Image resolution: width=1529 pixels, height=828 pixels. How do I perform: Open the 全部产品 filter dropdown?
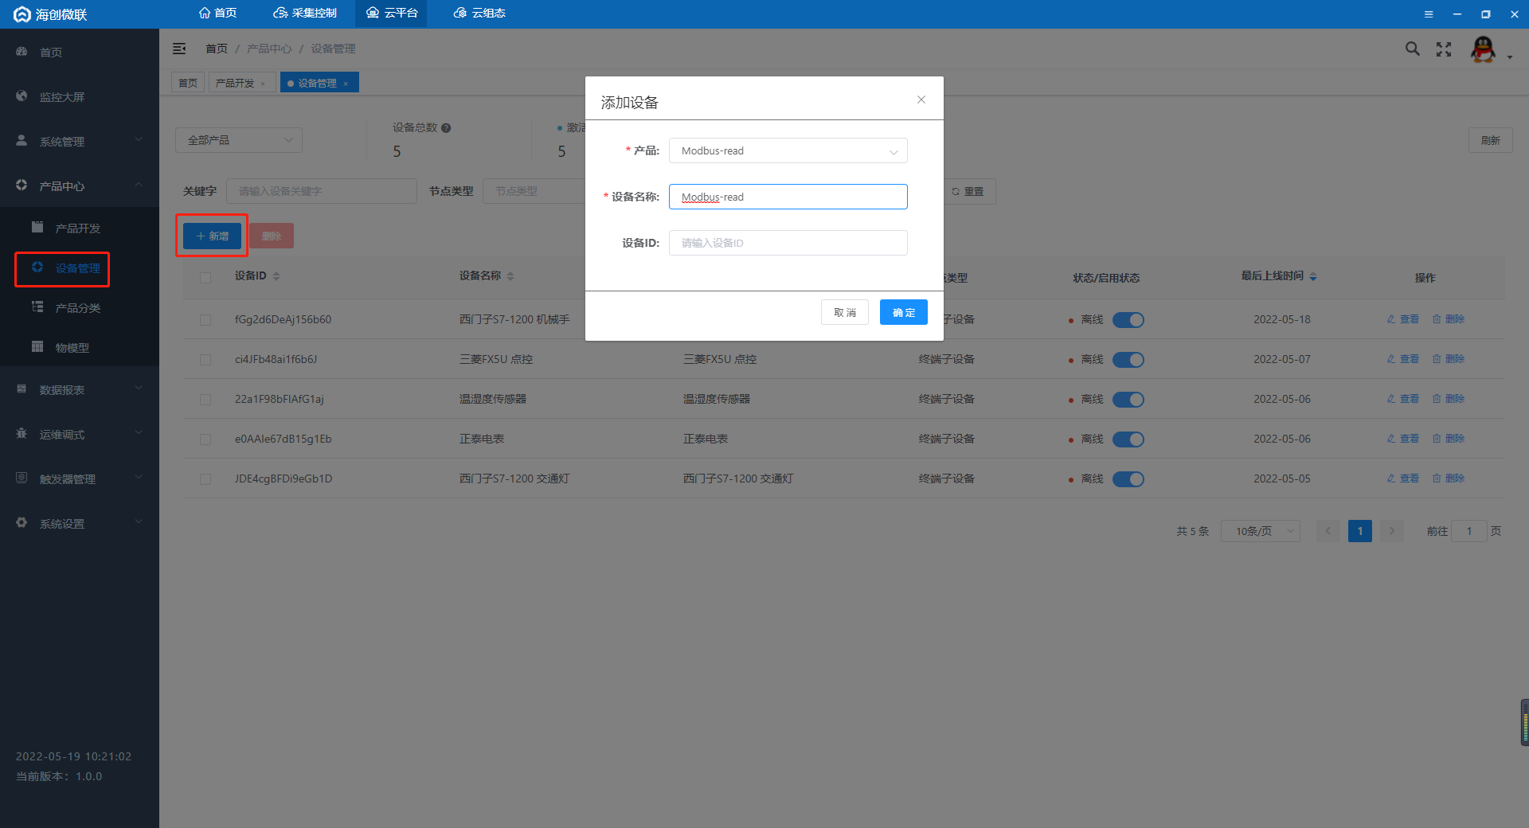tap(239, 140)
